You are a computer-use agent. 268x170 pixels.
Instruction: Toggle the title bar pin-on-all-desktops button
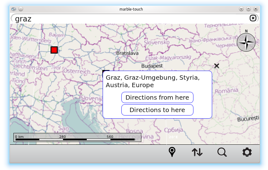pos(21,9)
